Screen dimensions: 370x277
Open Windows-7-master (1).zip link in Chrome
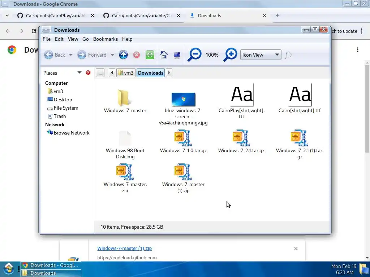[125, 248]
